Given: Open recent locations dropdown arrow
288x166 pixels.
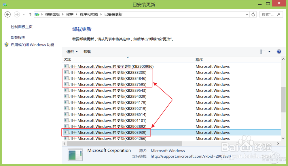Looking at the screenshot, I should pyautogui.click(x=24, y=14).
